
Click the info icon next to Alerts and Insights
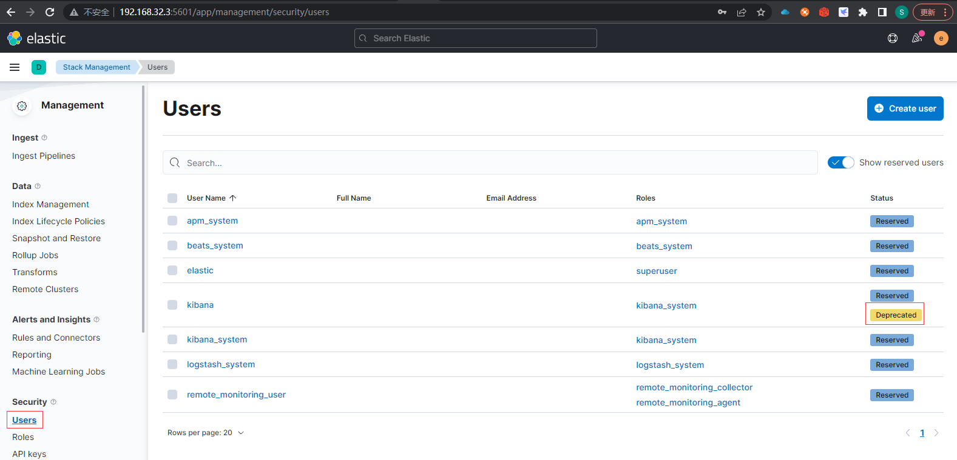click(96, 319)
